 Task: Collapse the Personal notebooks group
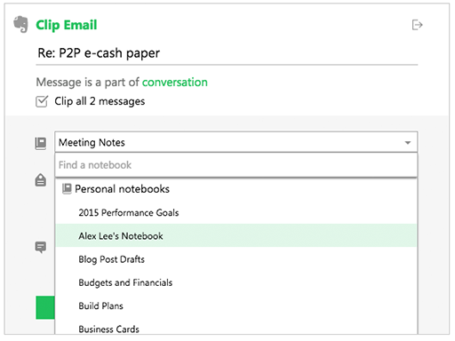pos(122,189)
